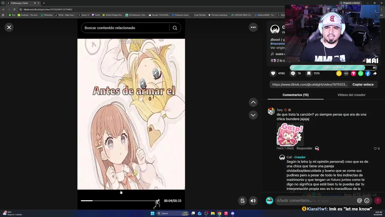The width and height of the screenshot is (385, 217).
Task: Share video to Facebook
Action: click(x=368, y=74)
